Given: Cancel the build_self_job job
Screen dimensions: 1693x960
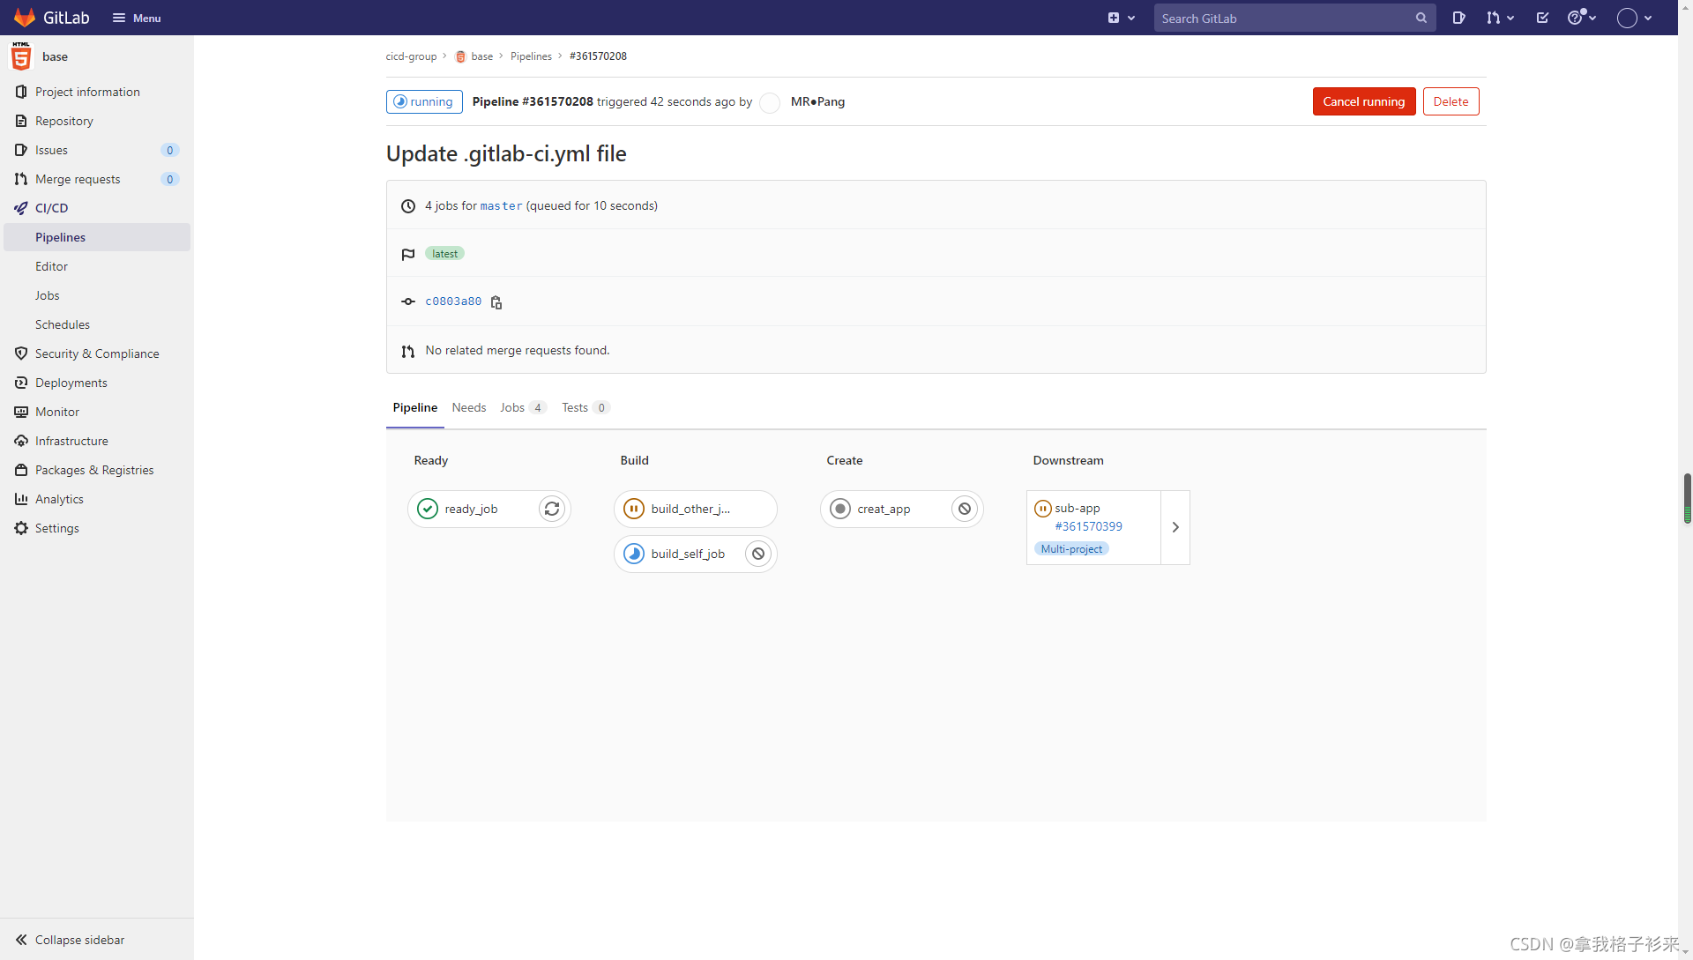Looking at the screenshot, I should (758, 554).
